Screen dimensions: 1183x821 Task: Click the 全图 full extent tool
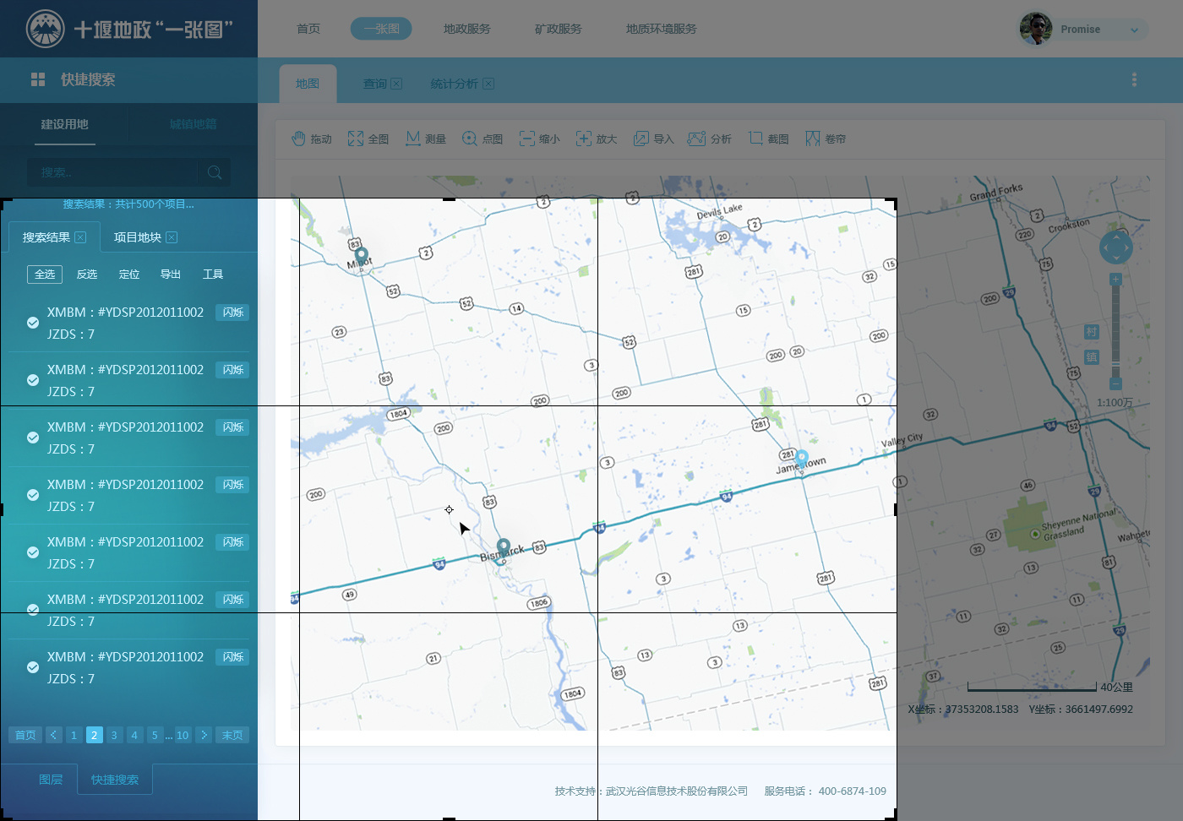pos(368,139)
